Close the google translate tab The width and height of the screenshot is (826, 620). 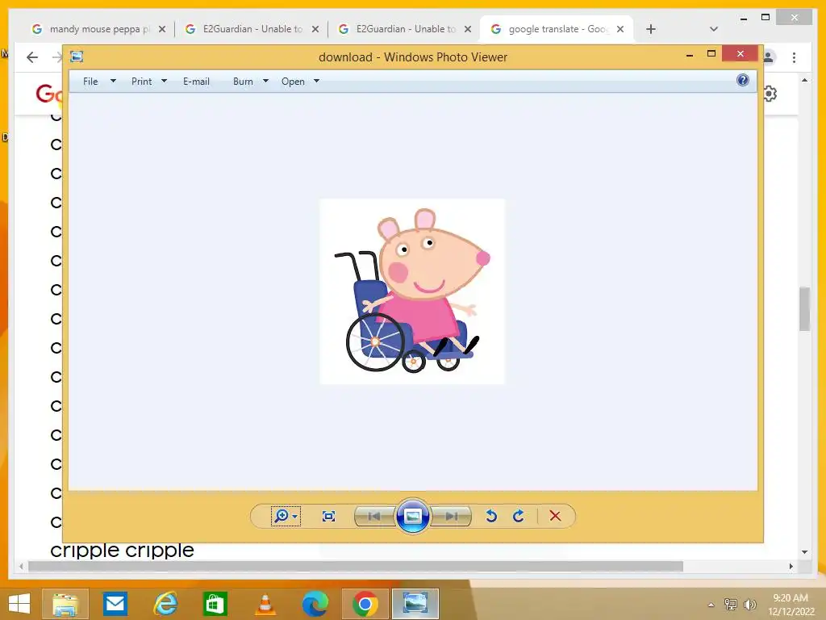coord(620,29)
